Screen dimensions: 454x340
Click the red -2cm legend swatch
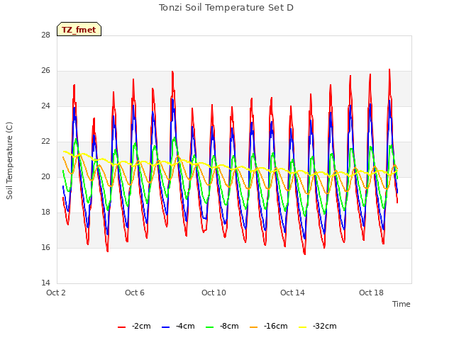click(x=121, y=327)
